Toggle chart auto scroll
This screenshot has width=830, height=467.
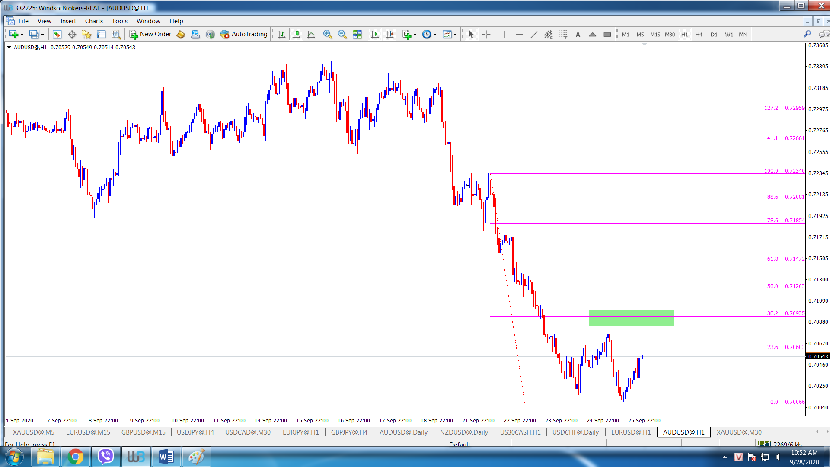pos(375,34)
